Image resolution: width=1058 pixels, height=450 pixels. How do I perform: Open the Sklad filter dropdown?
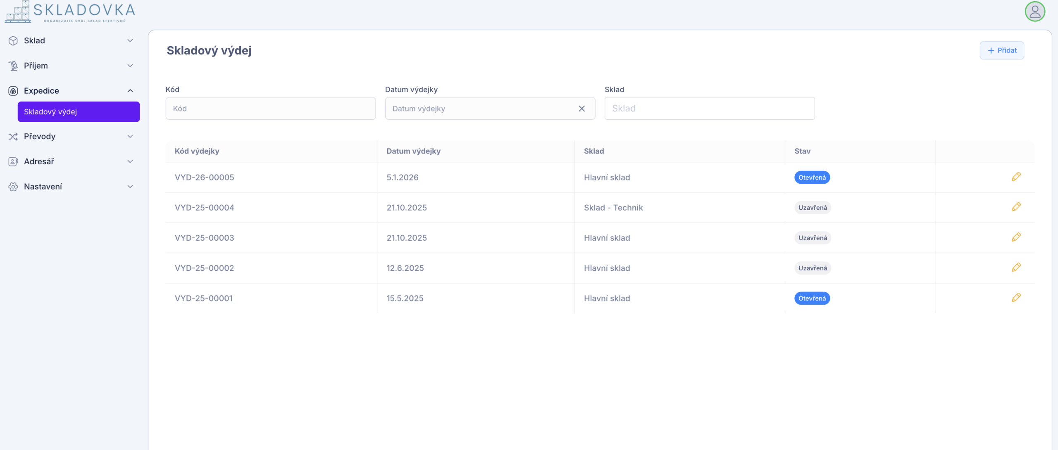coord(709,109)
